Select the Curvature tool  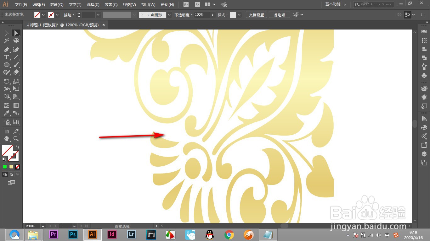click(x=16, y=50)
